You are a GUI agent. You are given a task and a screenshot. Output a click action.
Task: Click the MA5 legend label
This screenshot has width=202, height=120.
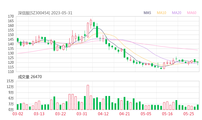coord(147,13)
